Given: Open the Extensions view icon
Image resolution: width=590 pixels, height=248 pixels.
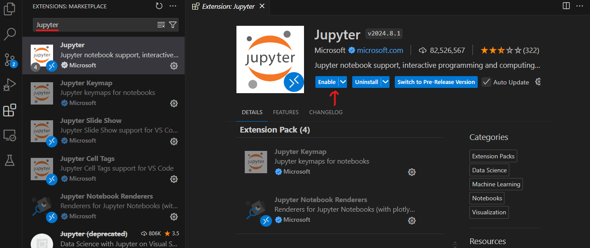Looking at the screenshot, I should (x=10, y=110).
